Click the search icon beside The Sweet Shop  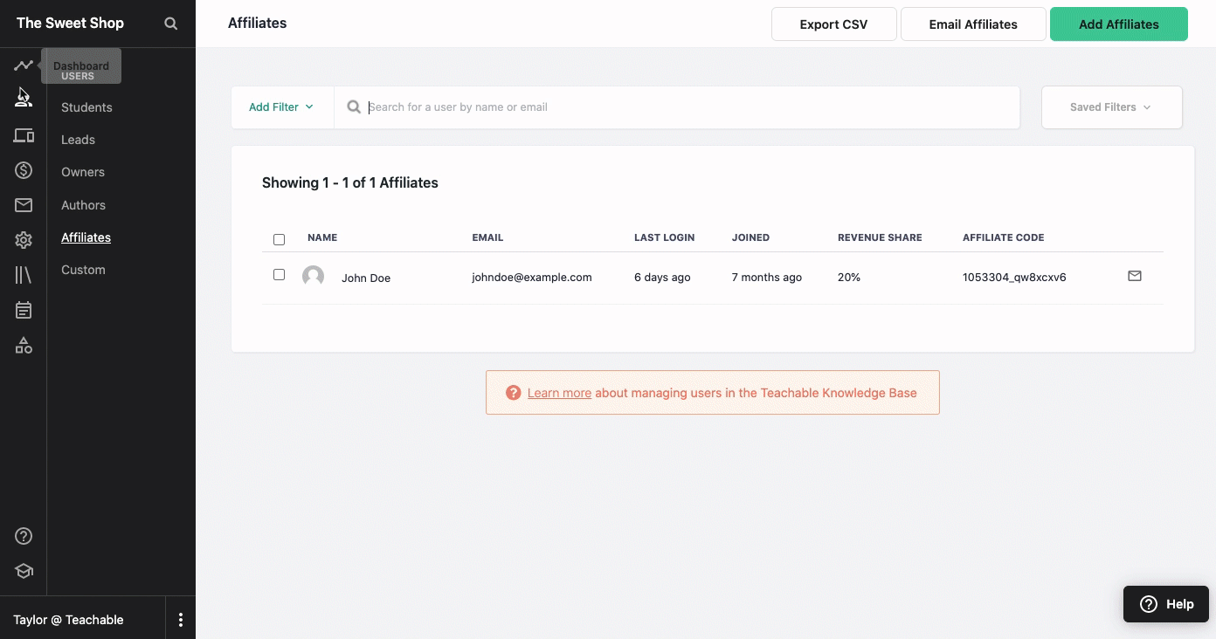tap(171, 24)
